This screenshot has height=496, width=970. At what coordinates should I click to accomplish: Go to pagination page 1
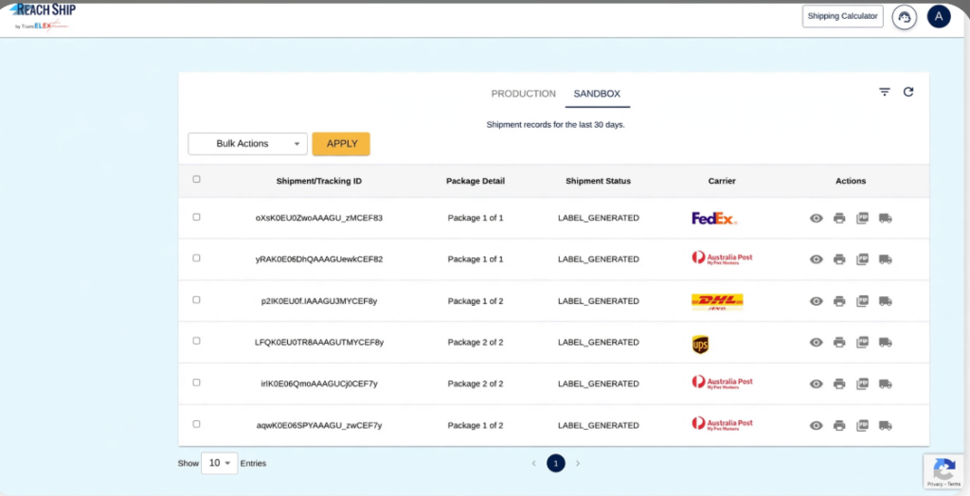tap(555, 463)
